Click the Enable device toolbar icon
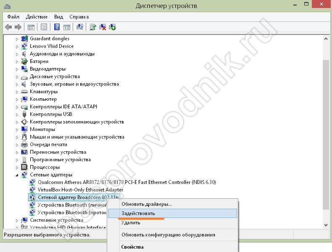The height and width of the screenshot is (252, 332). coord(112,27)
